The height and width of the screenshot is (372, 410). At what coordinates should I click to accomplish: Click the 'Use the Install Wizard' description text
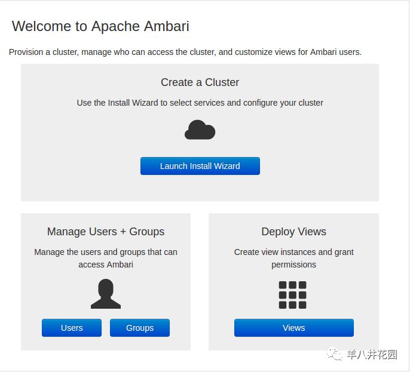point(200,103)
